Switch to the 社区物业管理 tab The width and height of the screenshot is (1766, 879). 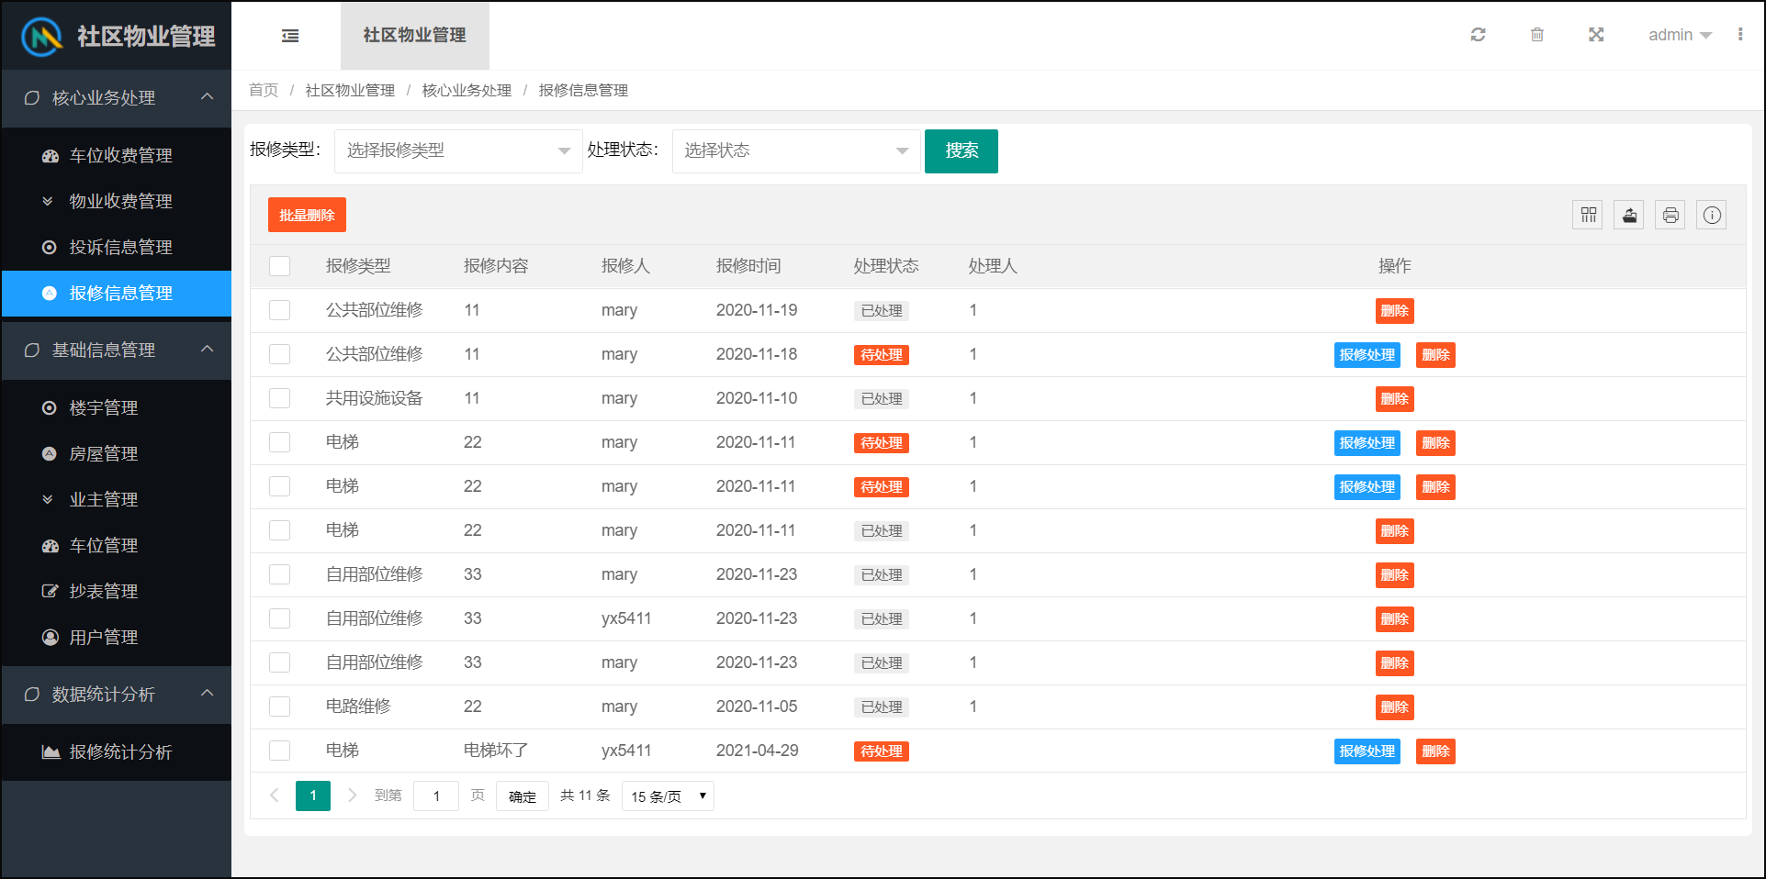[414, 36]
